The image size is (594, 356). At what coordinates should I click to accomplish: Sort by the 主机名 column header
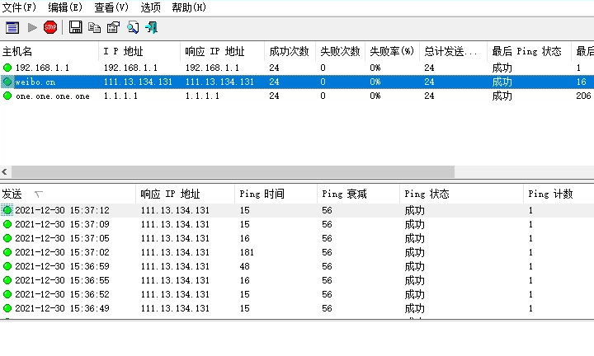pos(49,51)
